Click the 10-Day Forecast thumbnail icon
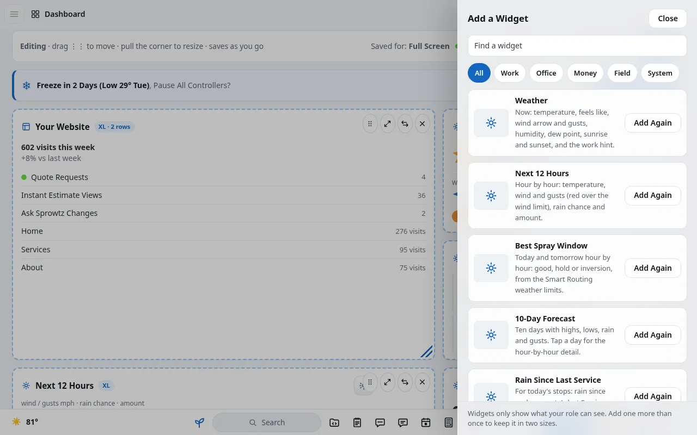The height and width of the screenshot is (435, 697). click(491, 335)
